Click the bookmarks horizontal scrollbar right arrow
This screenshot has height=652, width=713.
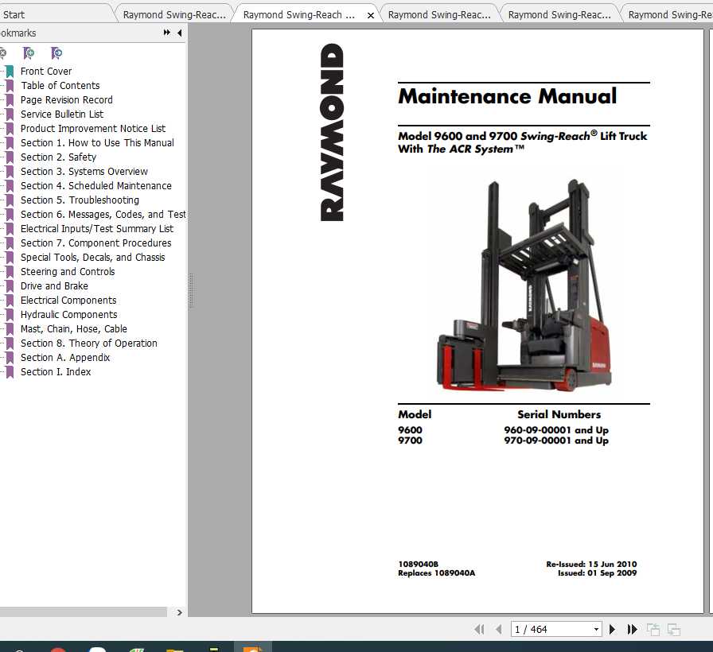click(x=179, y=612)
